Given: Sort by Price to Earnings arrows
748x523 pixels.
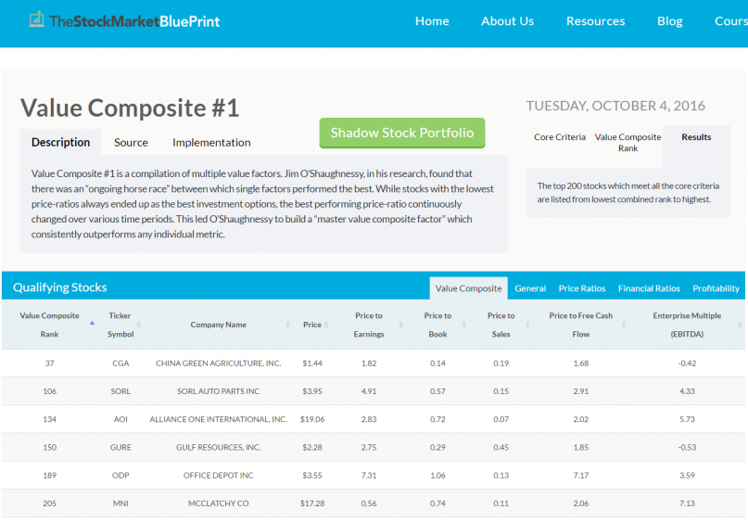Looking at the screenshot, I should (x=400, y=325).
